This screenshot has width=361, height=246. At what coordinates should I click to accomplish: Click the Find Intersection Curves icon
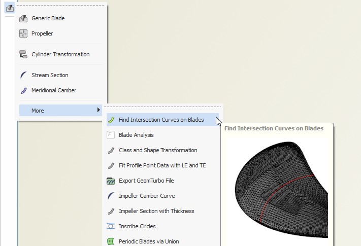pos(111,120)
